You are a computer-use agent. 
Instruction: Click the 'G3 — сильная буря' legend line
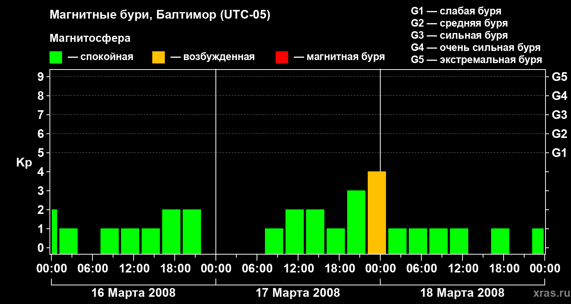pos(459,35)
